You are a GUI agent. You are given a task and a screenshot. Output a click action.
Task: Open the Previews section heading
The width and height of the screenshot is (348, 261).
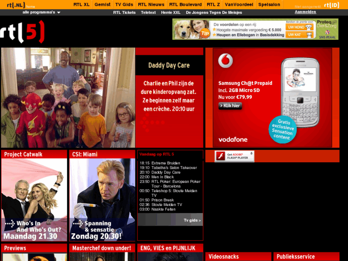point(15,248)
